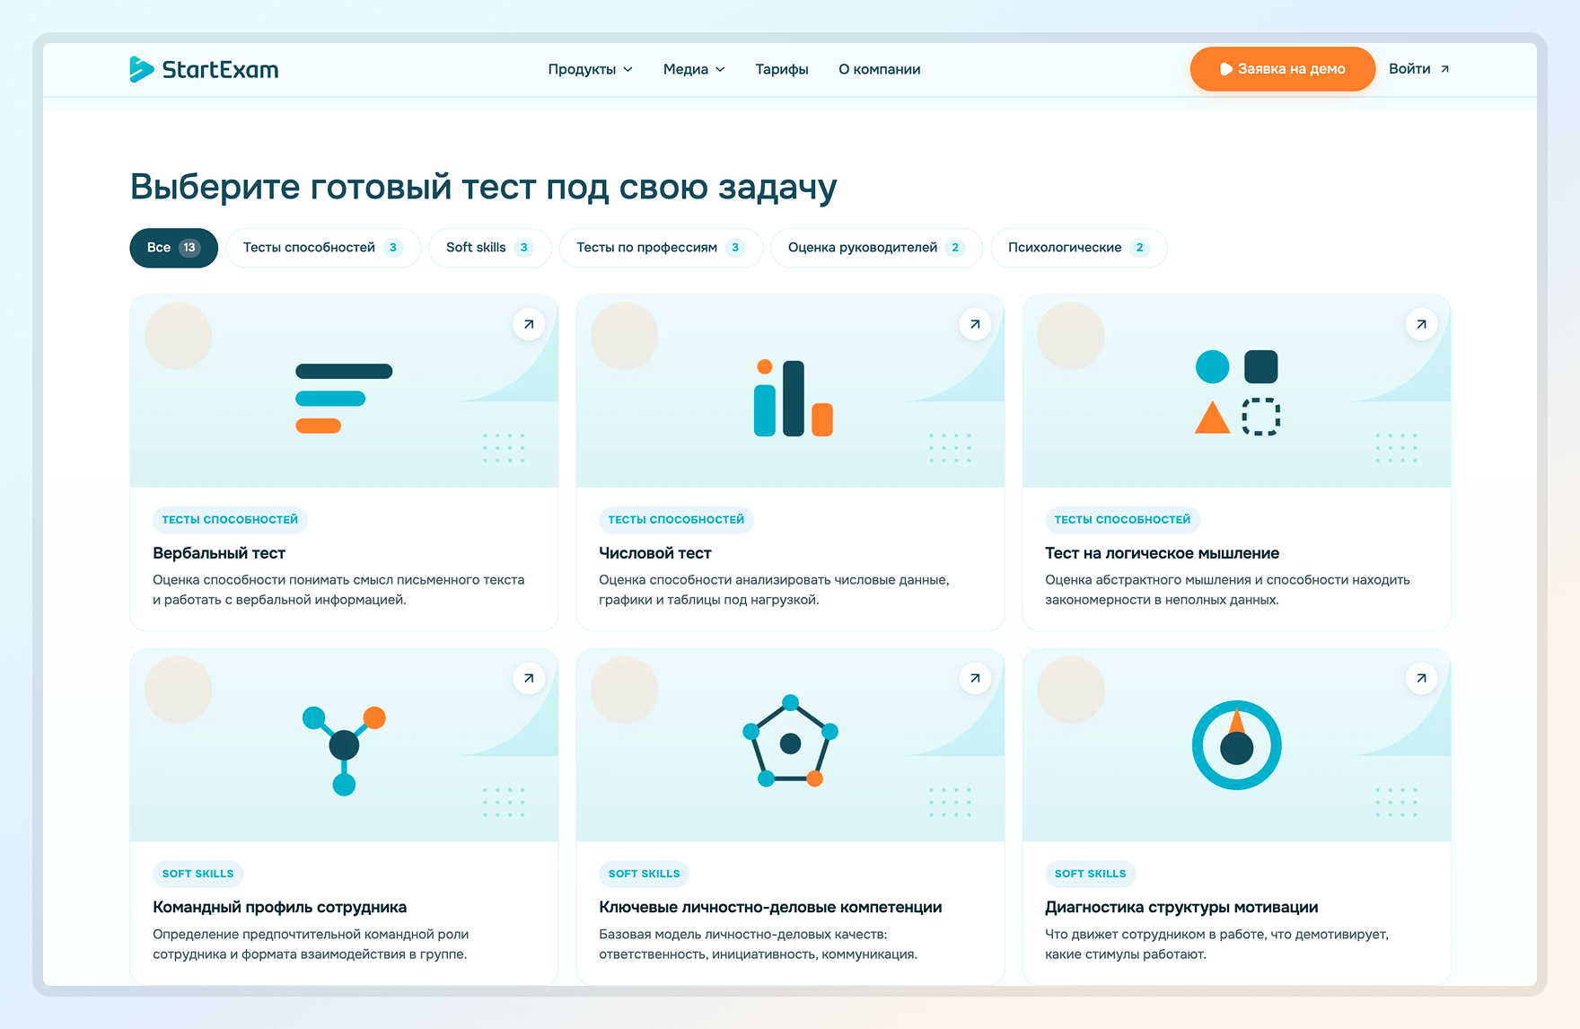Open Командный профиль сотрудника title

pos(279,907)
